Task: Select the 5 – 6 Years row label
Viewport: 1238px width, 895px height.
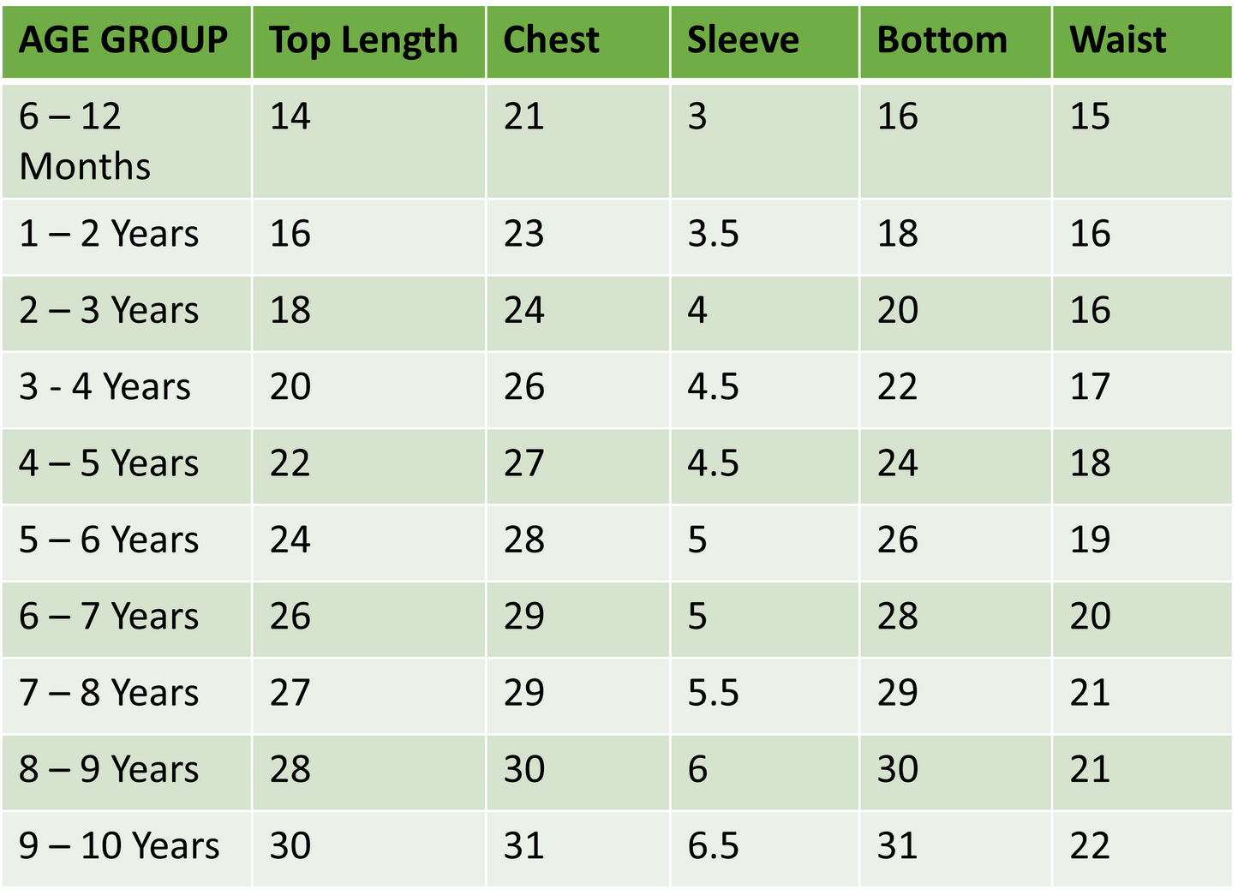Action: point(109,540)
